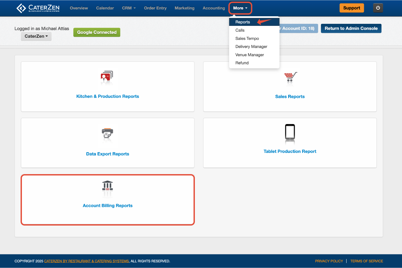The width and height of the screenshot is (402, 268).
Task: Expand the CaterZen account dropdown
Action: tap(36, 36)
